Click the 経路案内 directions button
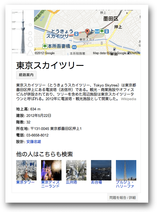This screenshot has width=157, height=212. (x=26, y=75)
